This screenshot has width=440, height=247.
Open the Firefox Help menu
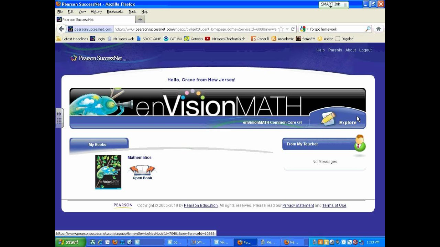145,12
